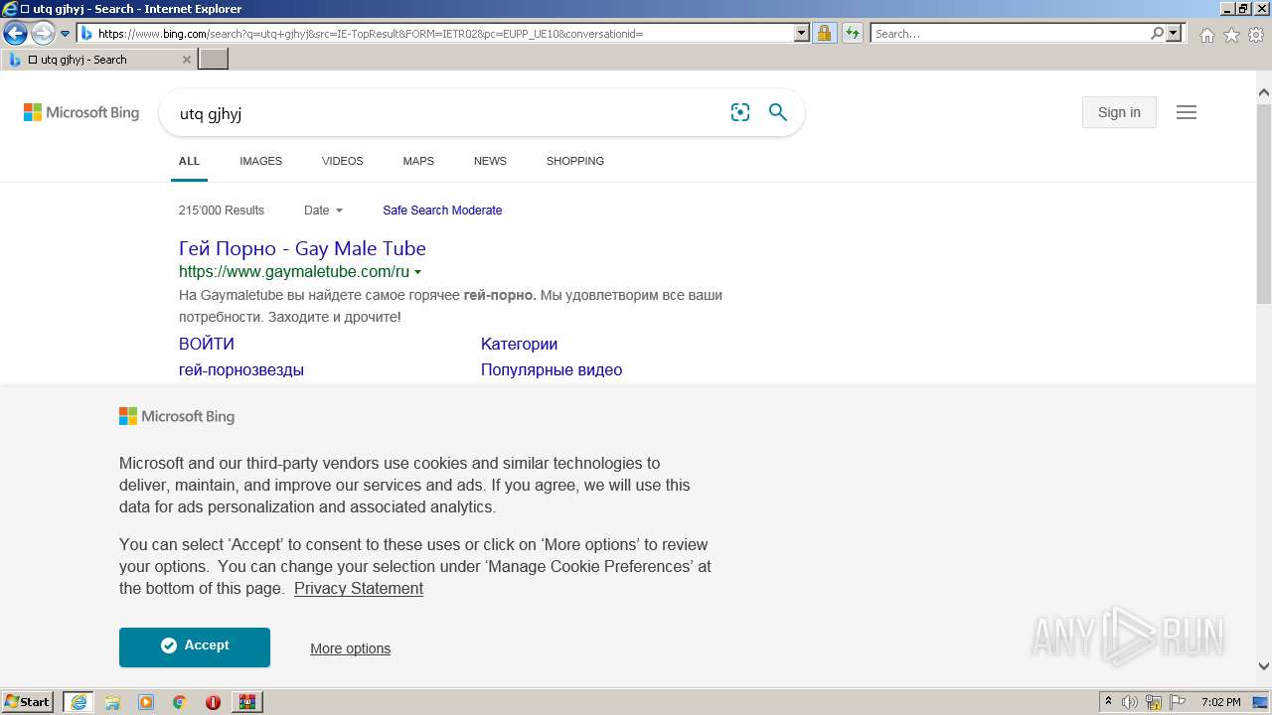Open the recent pages dropdown arrow
Viewport: 1272px width, 715px height.
click(x=66, y=34)
